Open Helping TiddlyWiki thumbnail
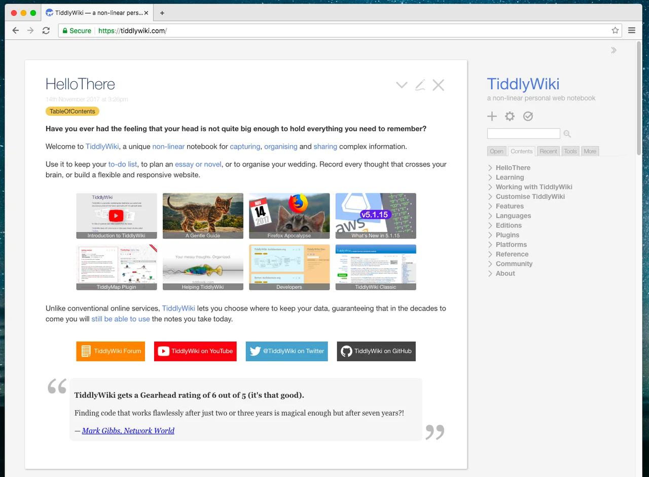This screenshot has width=649, height=477. coord(203,267)
